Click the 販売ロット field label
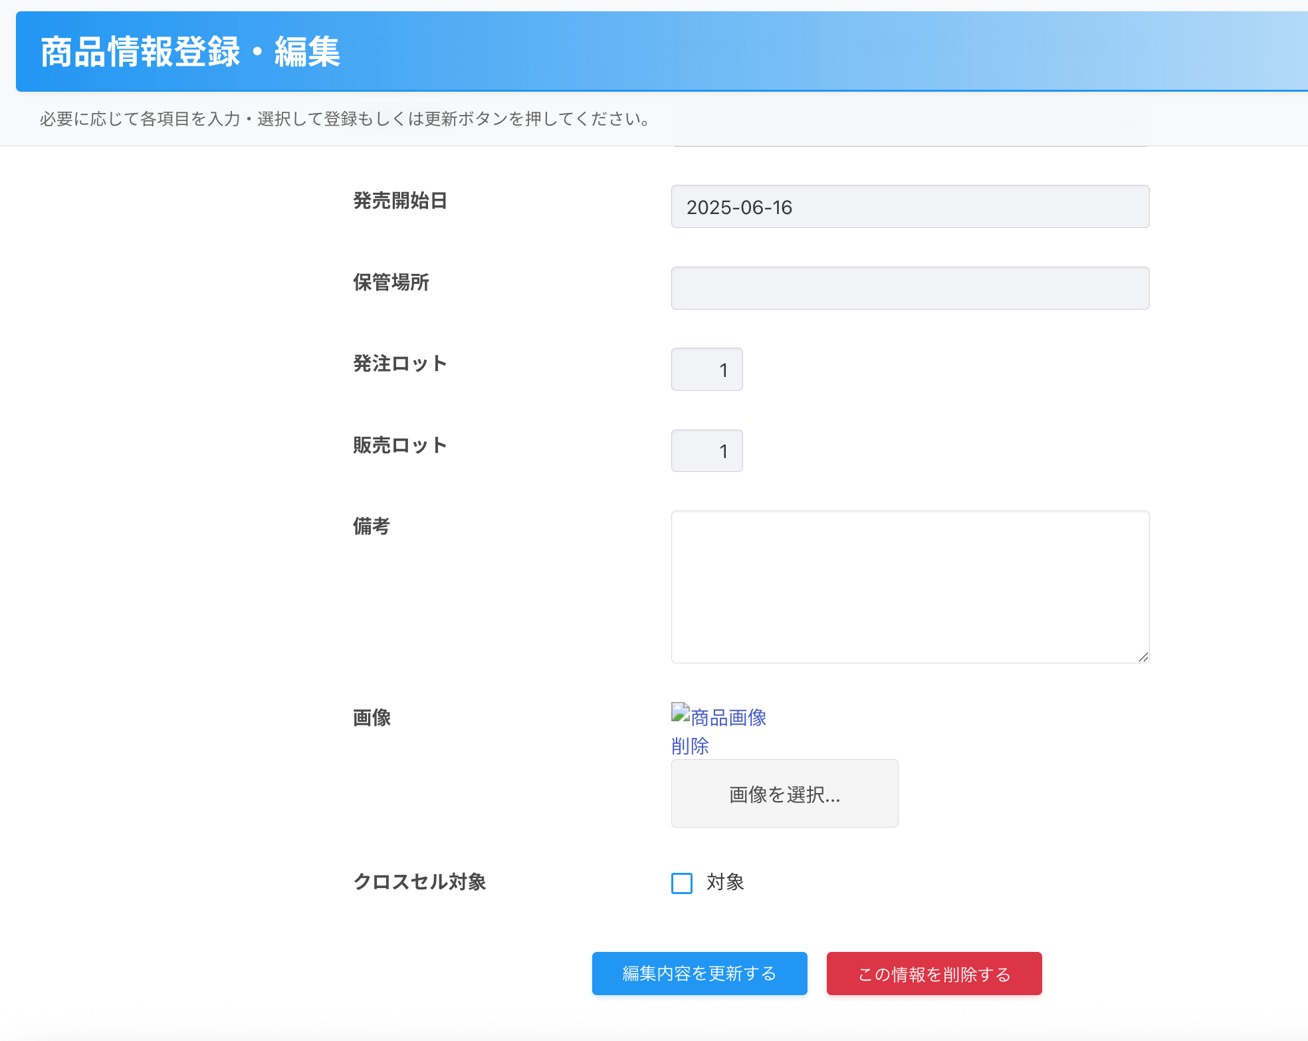 click(x=399, y=445)
